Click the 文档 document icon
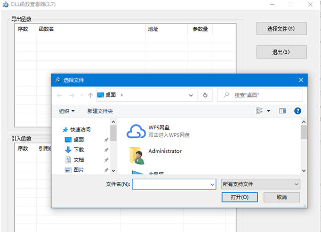This screenshot has width=321, height=232. pos(68,160)
